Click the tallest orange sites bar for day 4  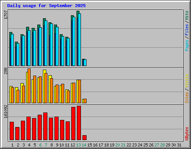[x=29, y=86]
